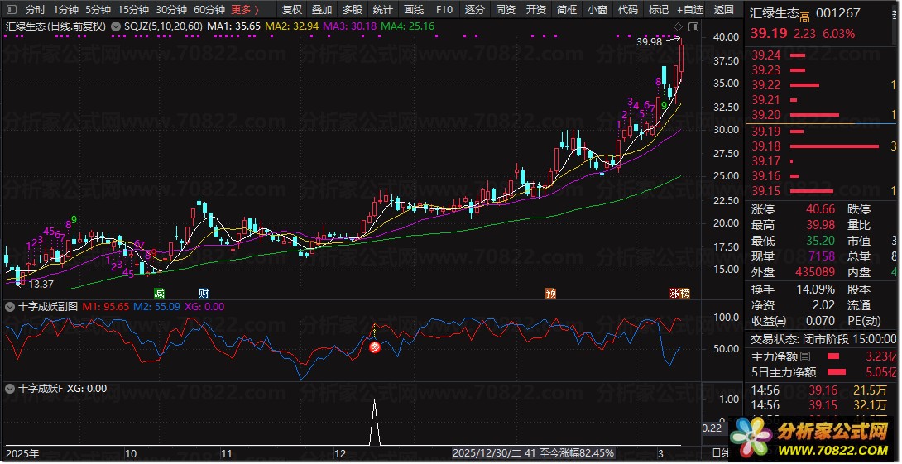The height and width of the screenshot is (464, 902).
Task: Expand the 十字成妖副图 indicator dropdown
Action: [x=9, y=306]
